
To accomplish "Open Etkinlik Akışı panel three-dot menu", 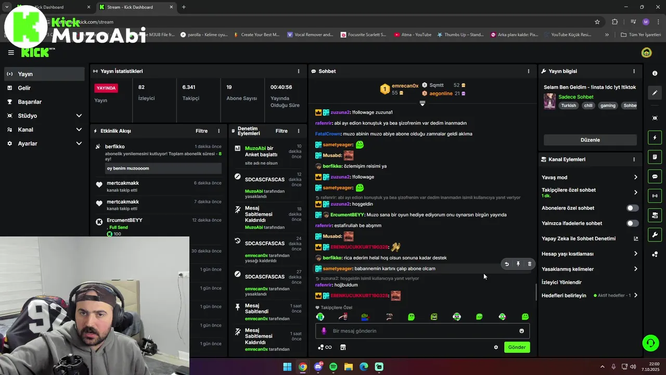I will click(x=219, y=131).
